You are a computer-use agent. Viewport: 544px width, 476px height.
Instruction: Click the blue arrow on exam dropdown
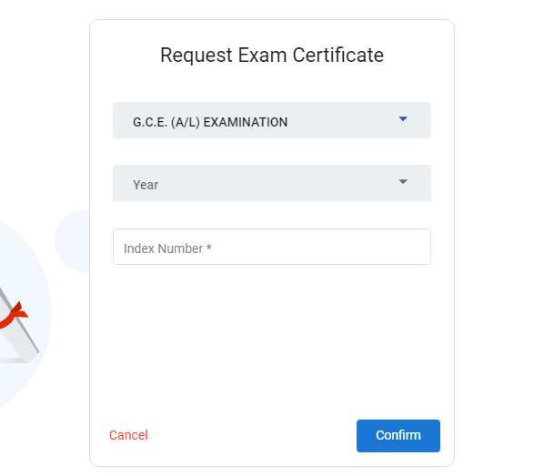pos(403,119)
